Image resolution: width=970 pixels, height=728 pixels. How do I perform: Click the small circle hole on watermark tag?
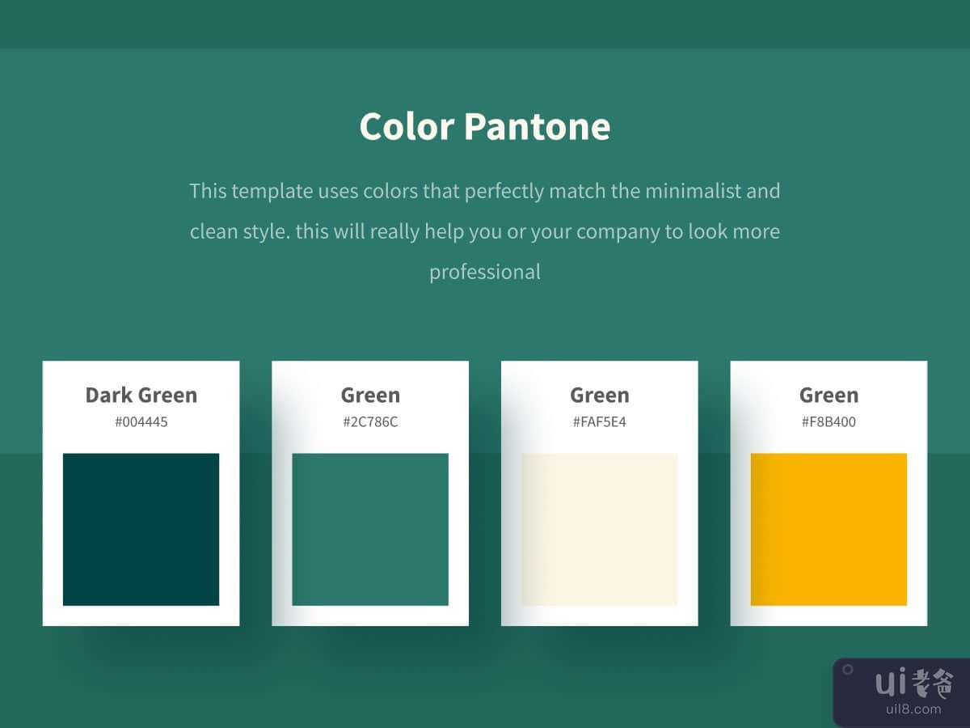click(847, 670)
